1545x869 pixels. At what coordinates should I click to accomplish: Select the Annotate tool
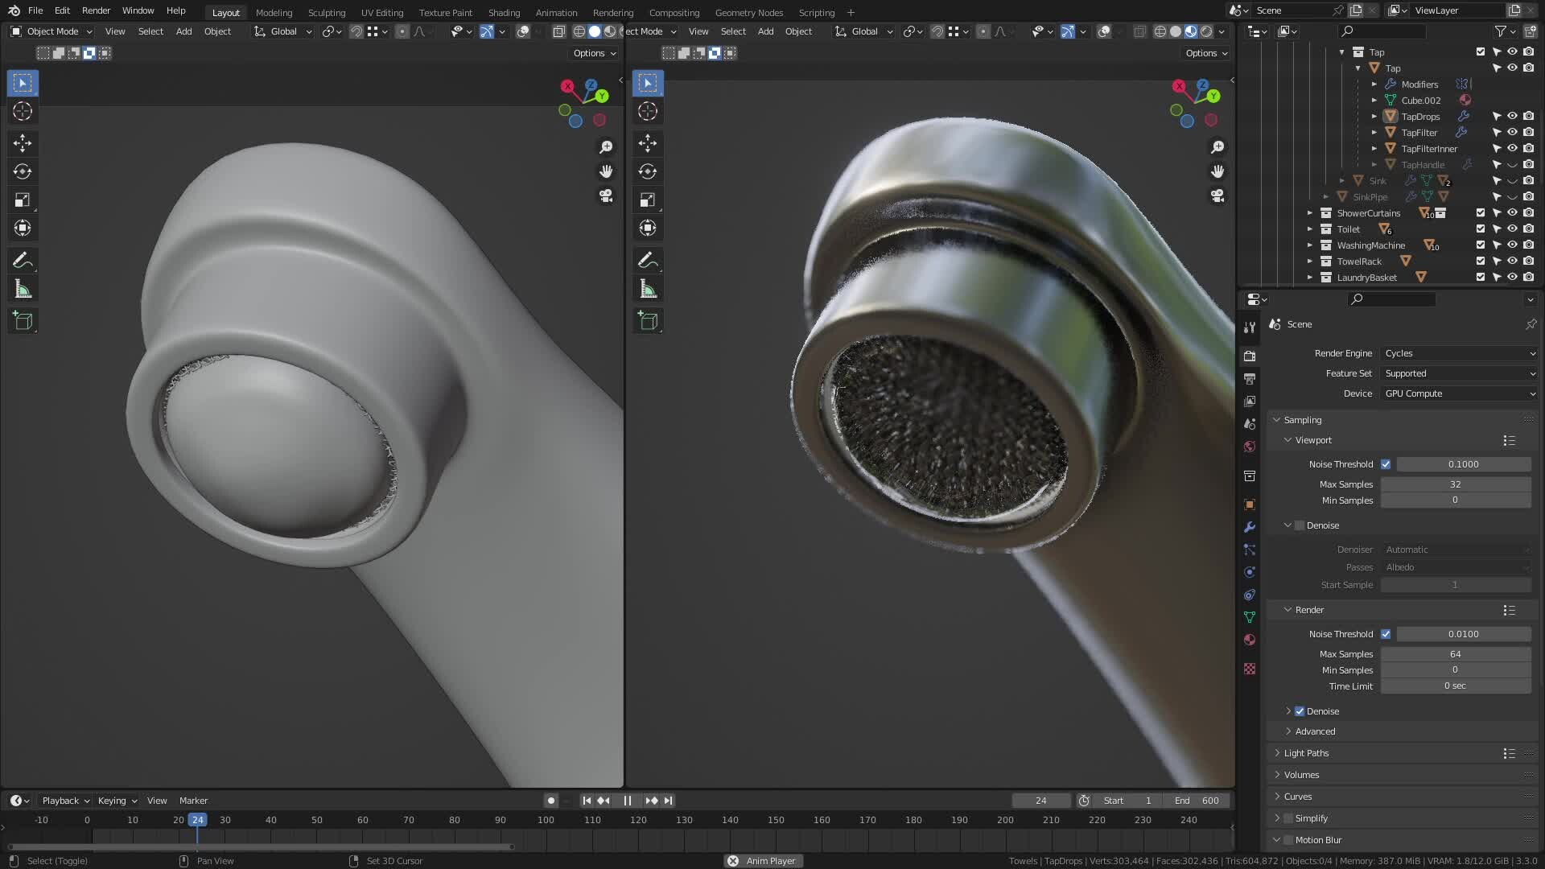tap(22, 259)
